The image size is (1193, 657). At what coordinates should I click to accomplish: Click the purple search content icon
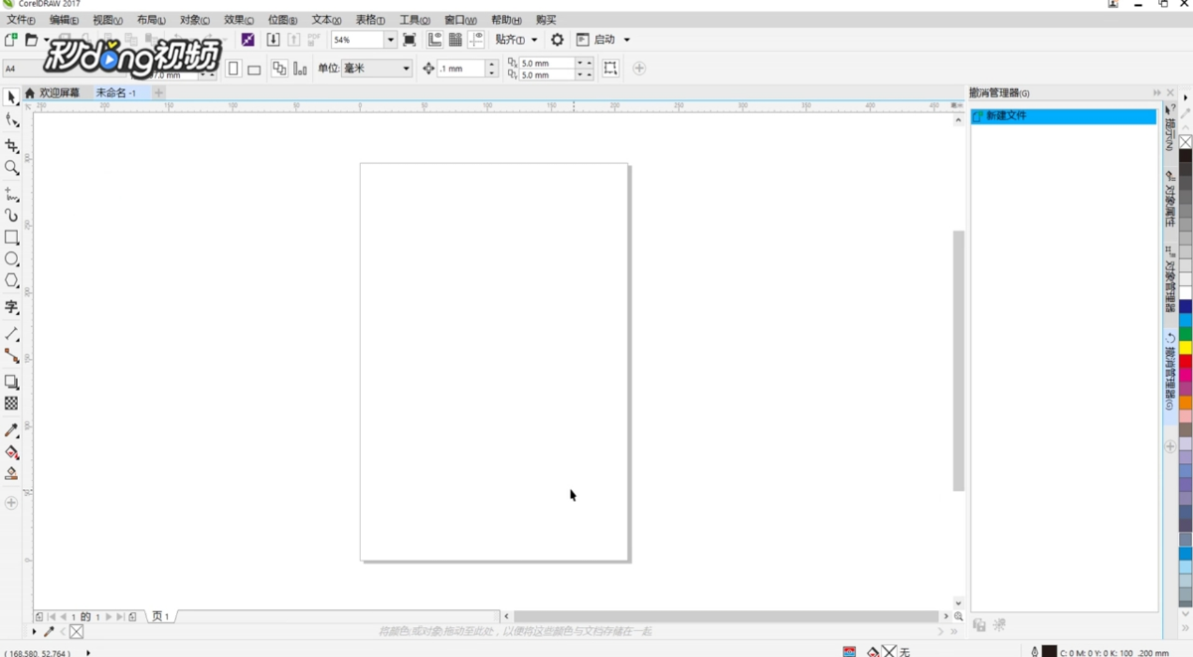point(248,40)
